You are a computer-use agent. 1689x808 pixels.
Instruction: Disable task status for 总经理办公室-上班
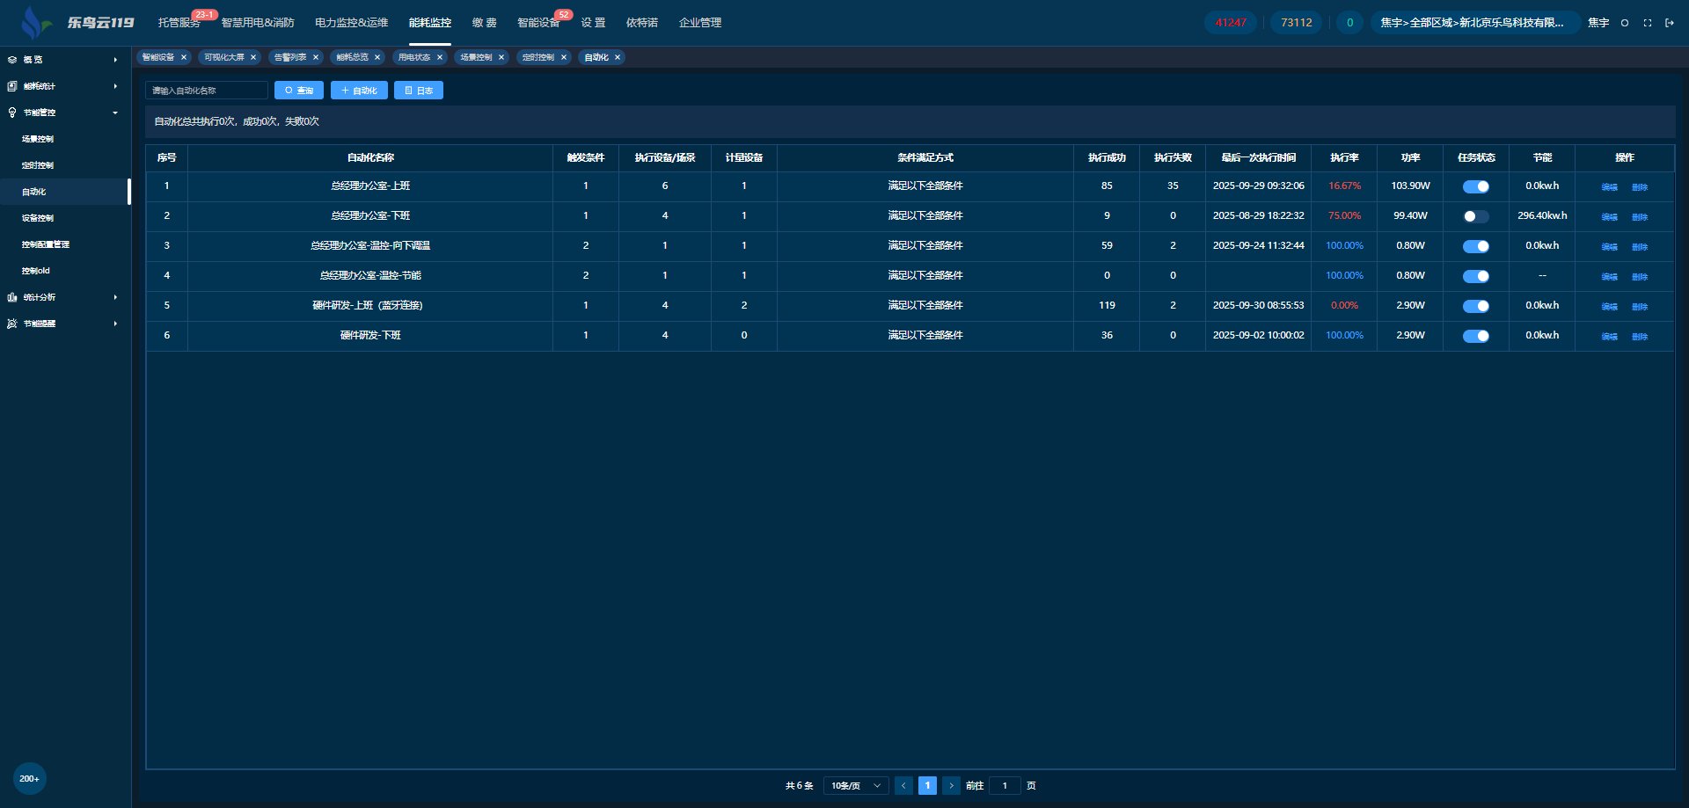click(1475, 186)
